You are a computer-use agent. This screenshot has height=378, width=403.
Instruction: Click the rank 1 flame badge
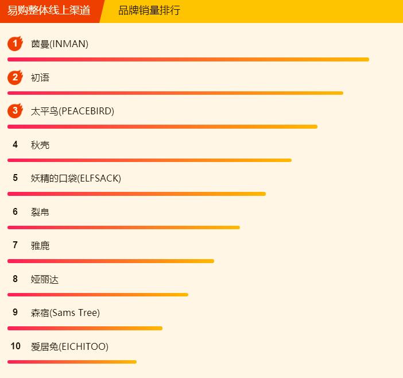click(x=15, y=44)
